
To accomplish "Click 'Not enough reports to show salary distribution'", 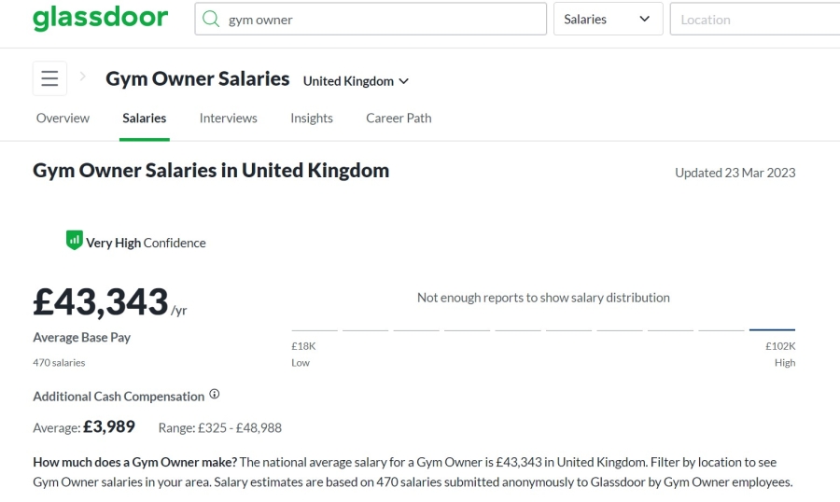I will (543, 298).
